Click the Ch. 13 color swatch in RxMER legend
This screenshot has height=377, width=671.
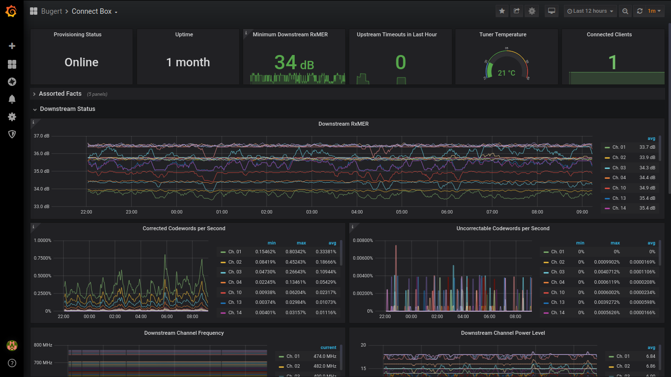click(607, 198)
